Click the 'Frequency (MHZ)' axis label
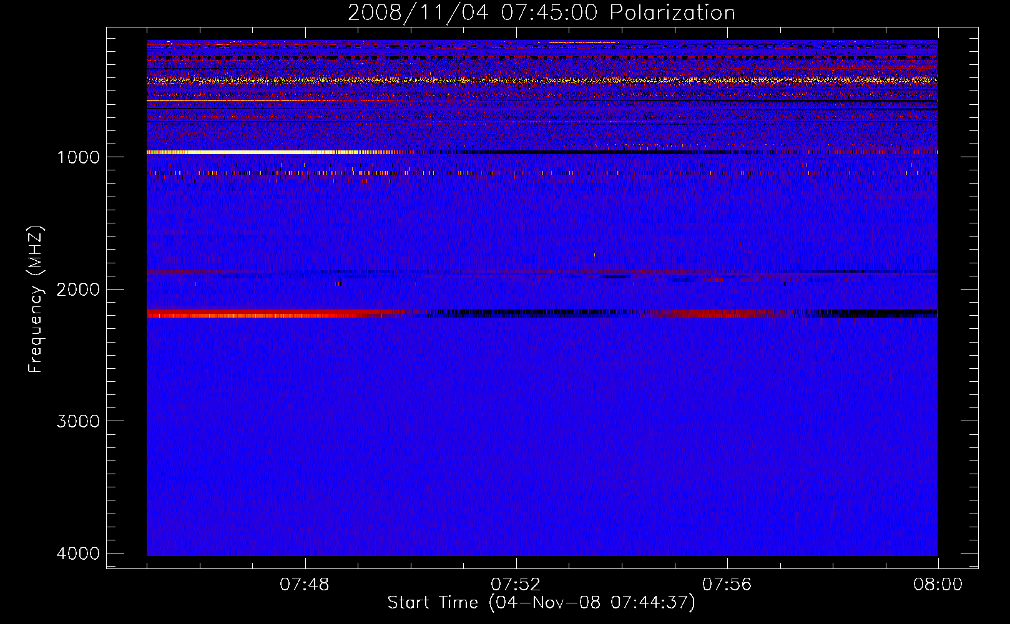 (36, 300)
